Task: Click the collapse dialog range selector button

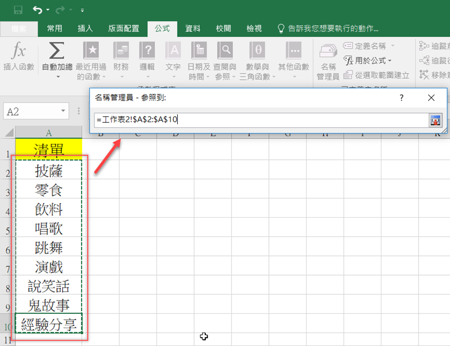Action: 435,120
